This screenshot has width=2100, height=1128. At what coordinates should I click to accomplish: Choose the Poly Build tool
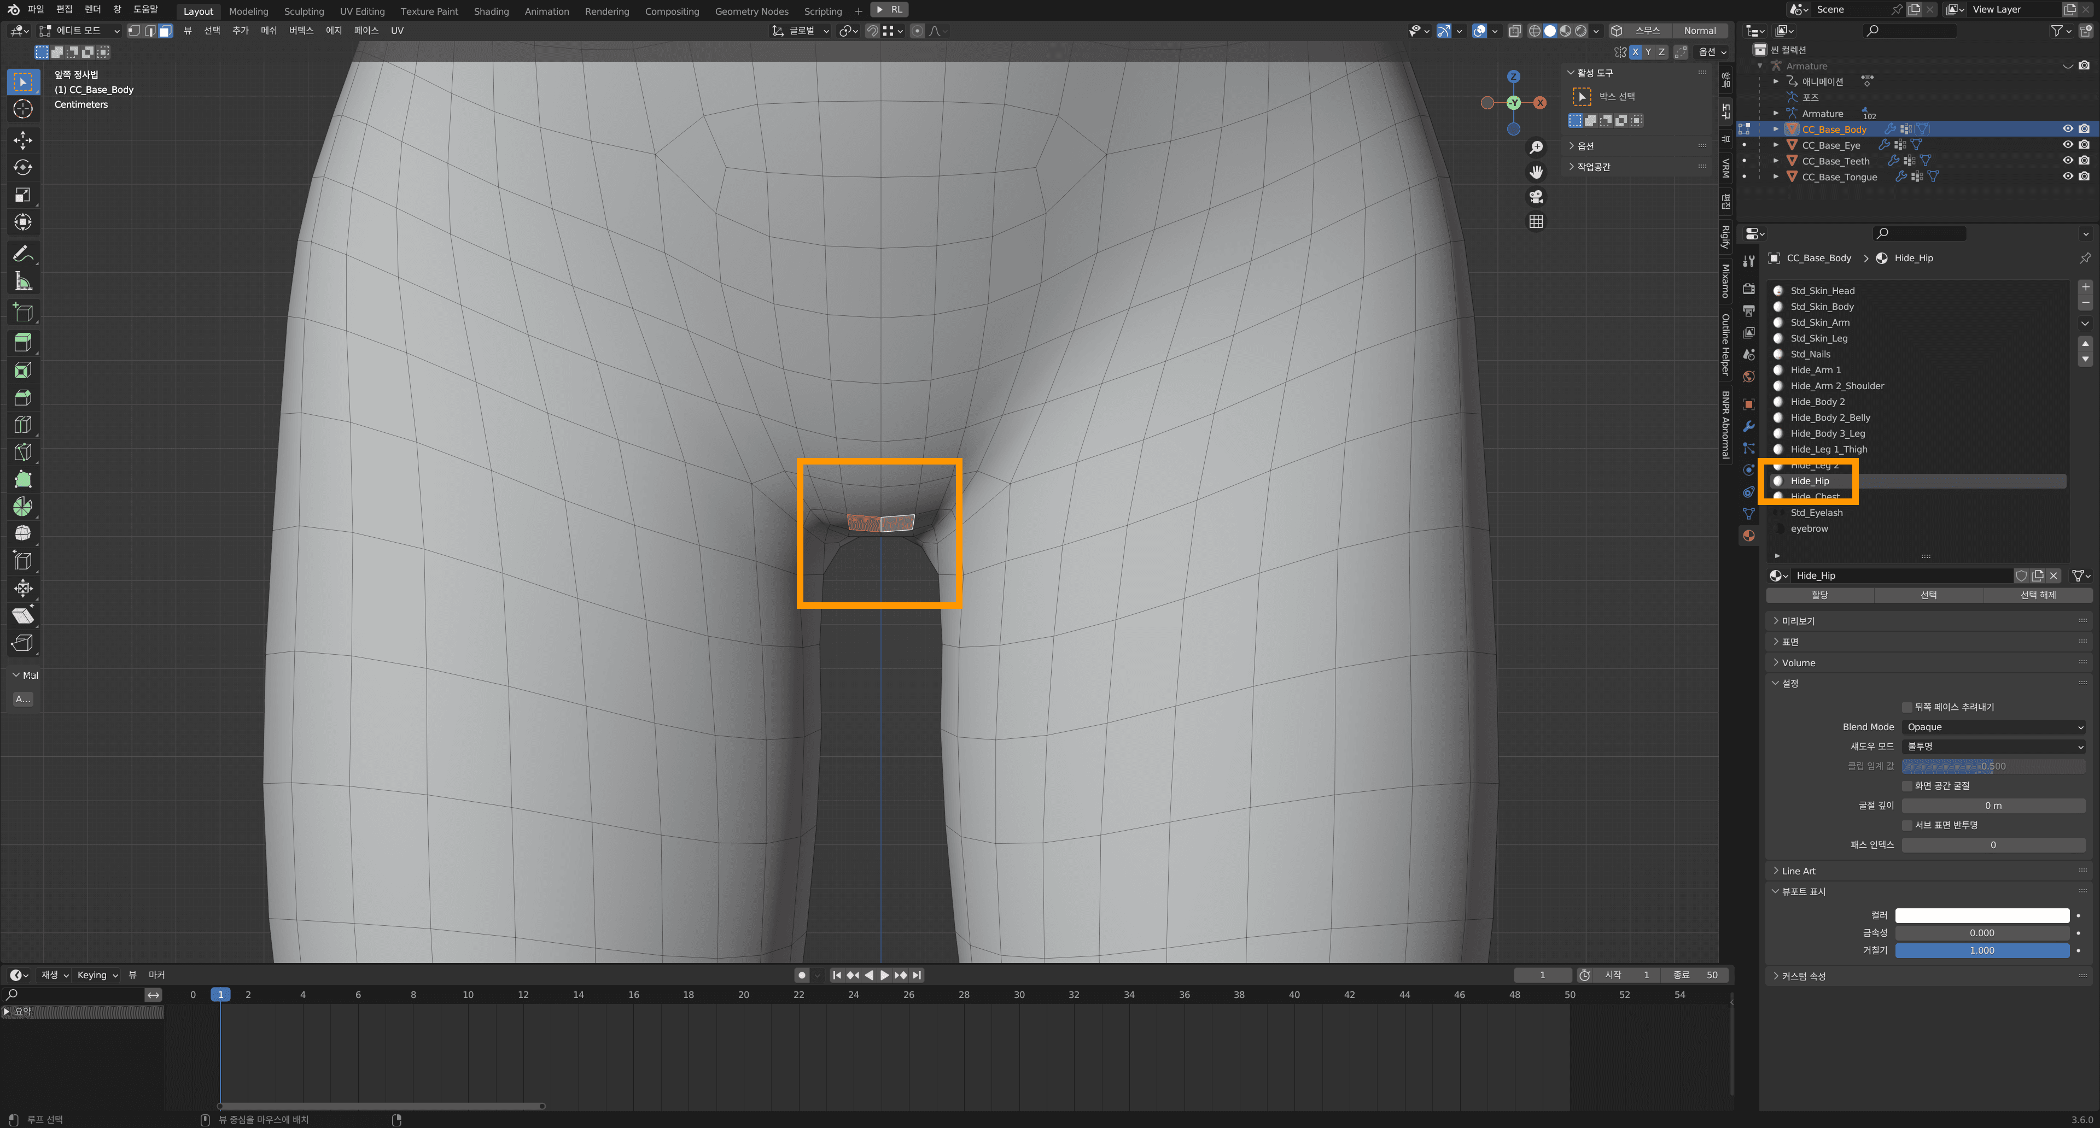(23, 480)
